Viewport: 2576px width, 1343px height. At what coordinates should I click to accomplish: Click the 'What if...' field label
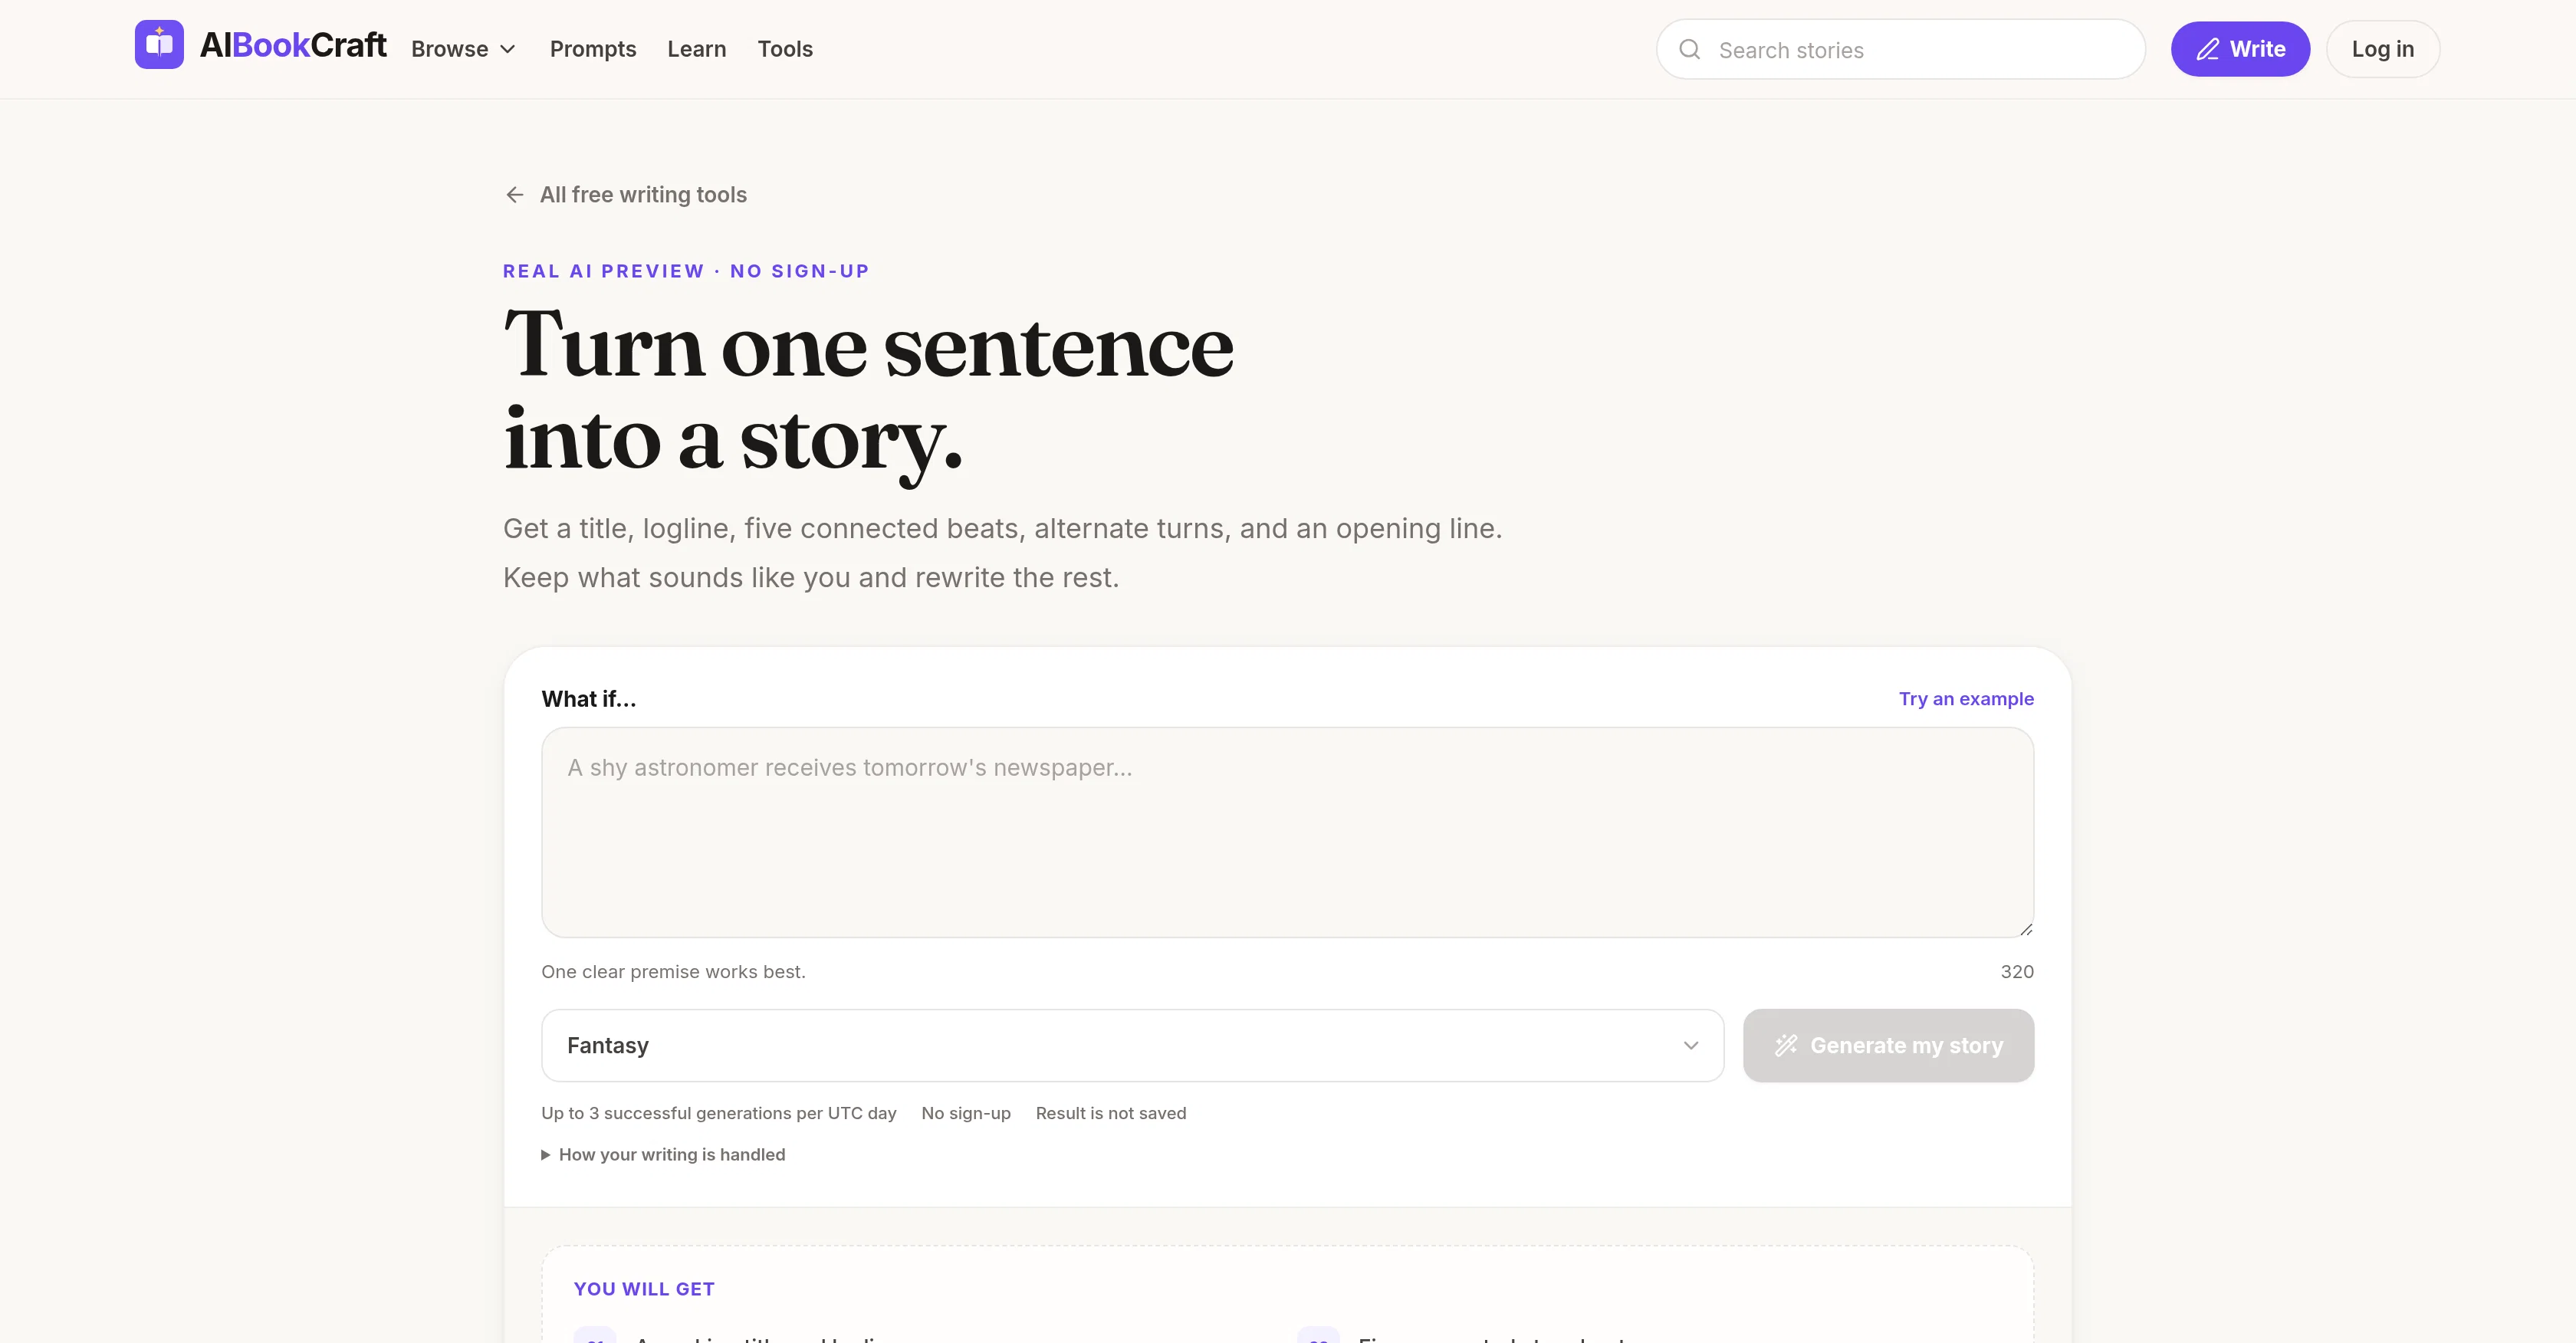tap(589, 699)
